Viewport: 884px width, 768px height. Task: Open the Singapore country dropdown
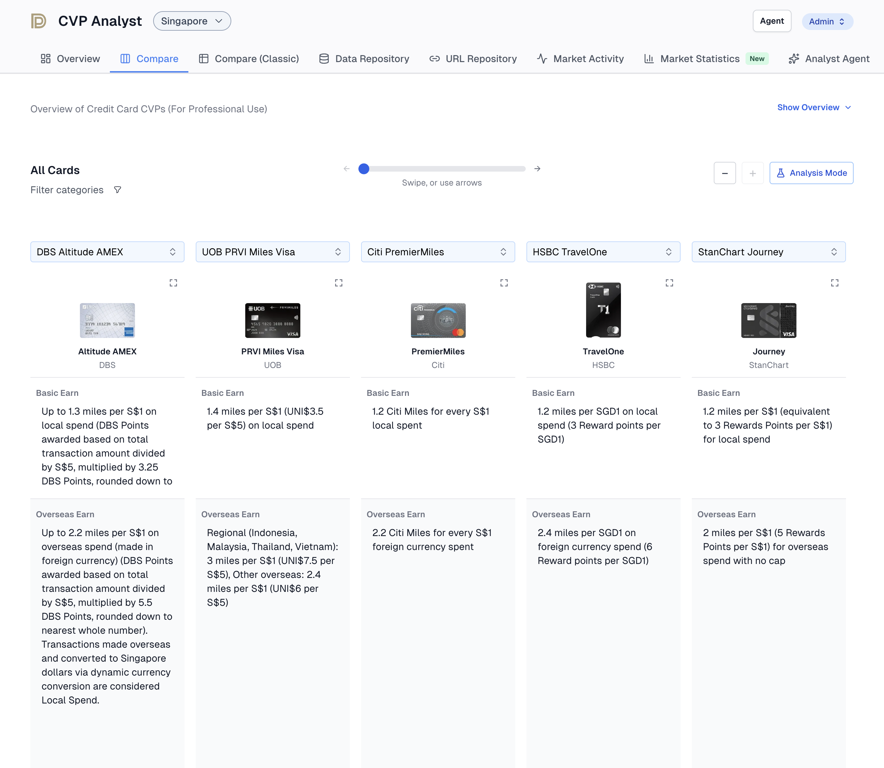click(192, 21)
